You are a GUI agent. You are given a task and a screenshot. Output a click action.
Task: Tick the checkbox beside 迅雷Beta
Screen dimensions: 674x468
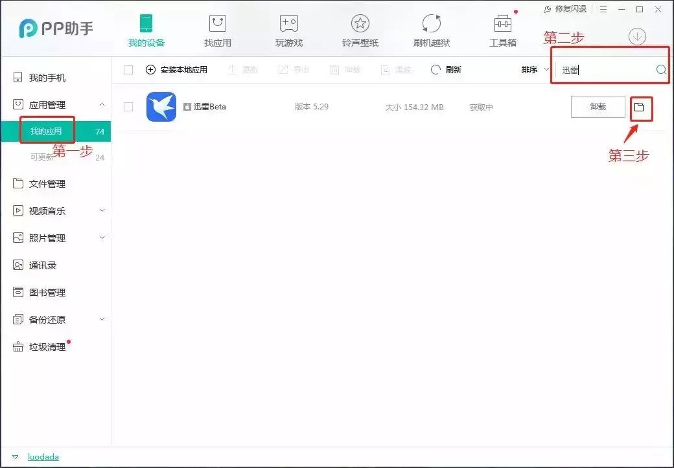click(x=128, y=106)
